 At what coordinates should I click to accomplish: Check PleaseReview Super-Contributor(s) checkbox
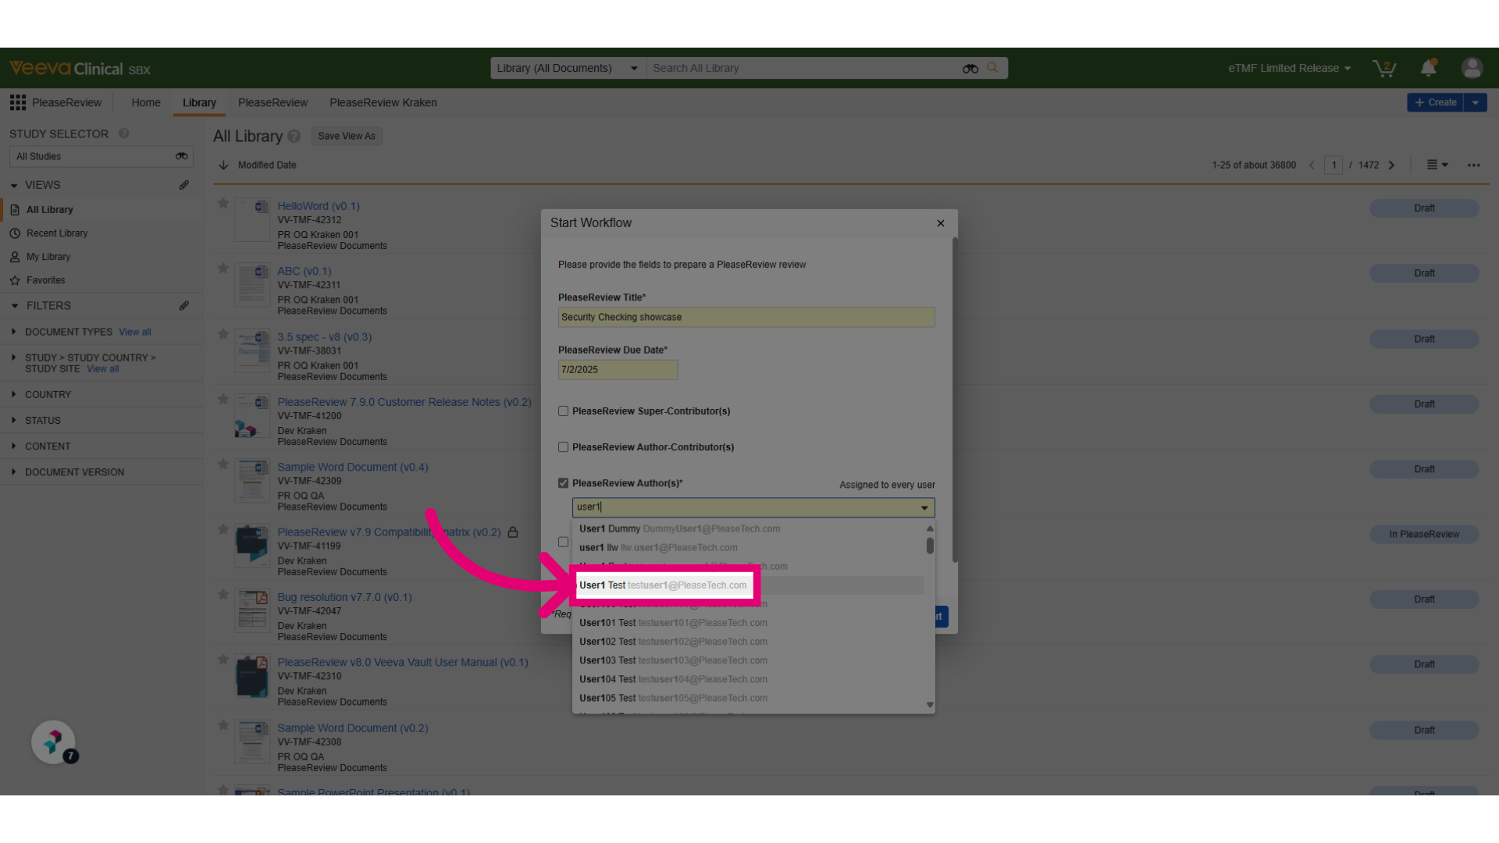(x=563, y=411)
